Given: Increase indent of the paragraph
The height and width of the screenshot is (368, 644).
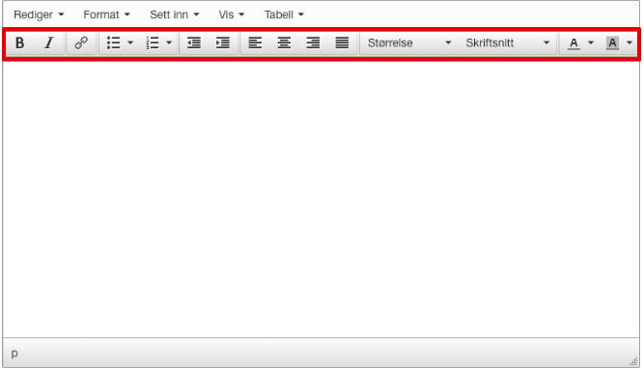Looking at the screenshot, I should 223,42.
